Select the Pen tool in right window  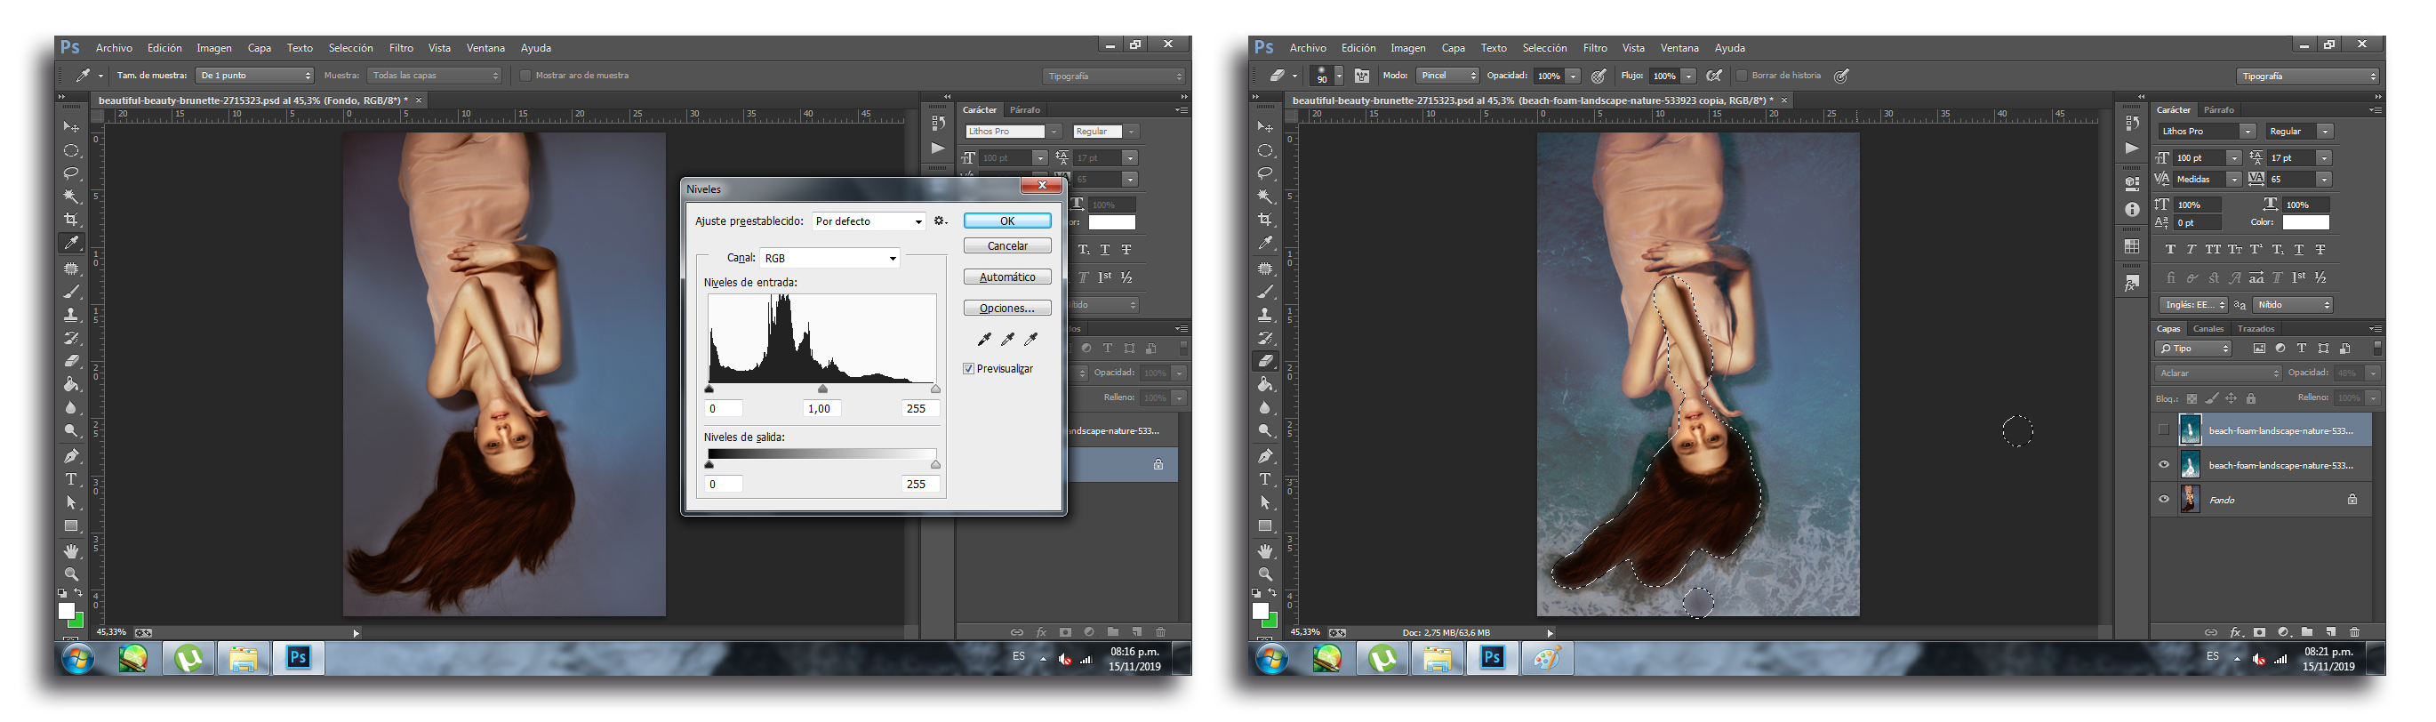pos(1264,456)
